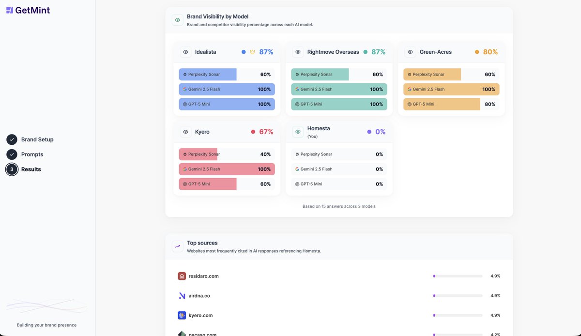581x336 pixels.
Task: Click Homesta's 0% visibility score
Action: (x=381, y=132)
